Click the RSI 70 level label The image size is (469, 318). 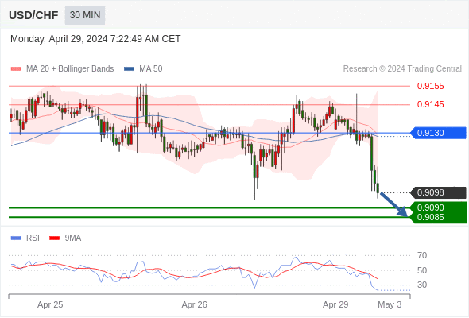(x=422, y=255)
